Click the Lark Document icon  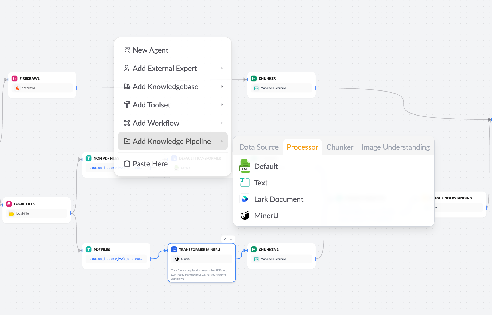pos(245,199)
